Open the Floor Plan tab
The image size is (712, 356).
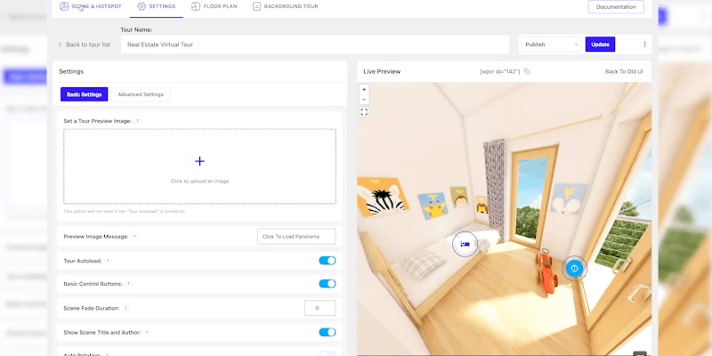pos(214,6)
